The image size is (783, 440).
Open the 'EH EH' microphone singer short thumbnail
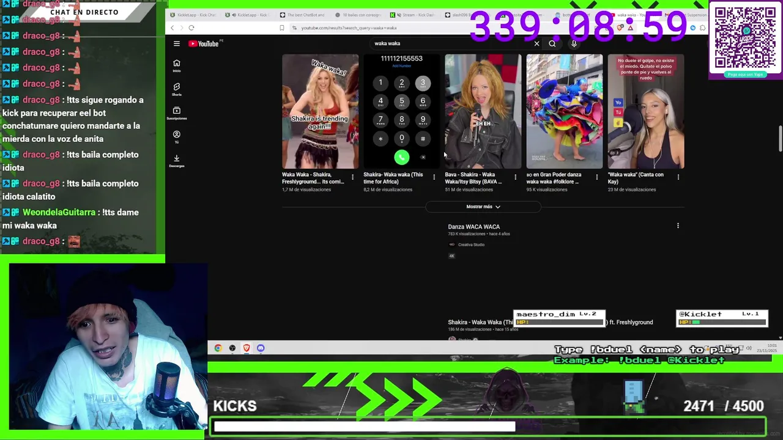(x=483, y=111)
